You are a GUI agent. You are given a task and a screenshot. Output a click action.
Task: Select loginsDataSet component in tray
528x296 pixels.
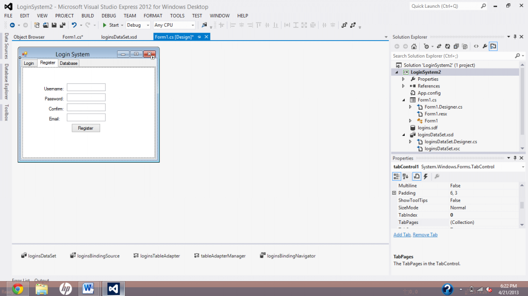38,256
